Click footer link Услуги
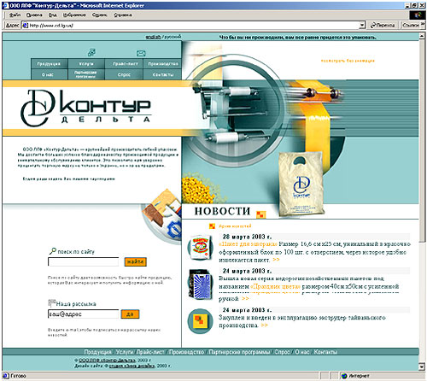This screenshot has height=381, width=427. (x=124, y=352)
